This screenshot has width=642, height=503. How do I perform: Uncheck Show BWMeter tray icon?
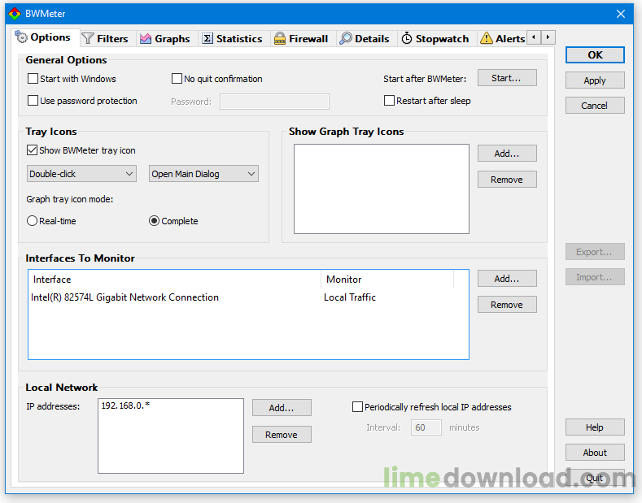click(x=33, y=150)
